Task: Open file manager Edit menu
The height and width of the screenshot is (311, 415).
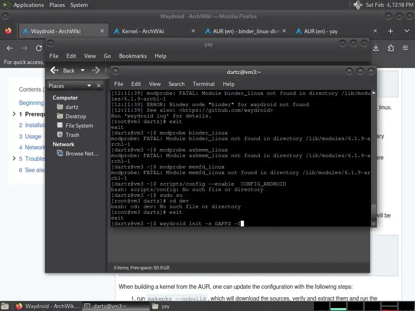Action: click(x=71, y=56)
